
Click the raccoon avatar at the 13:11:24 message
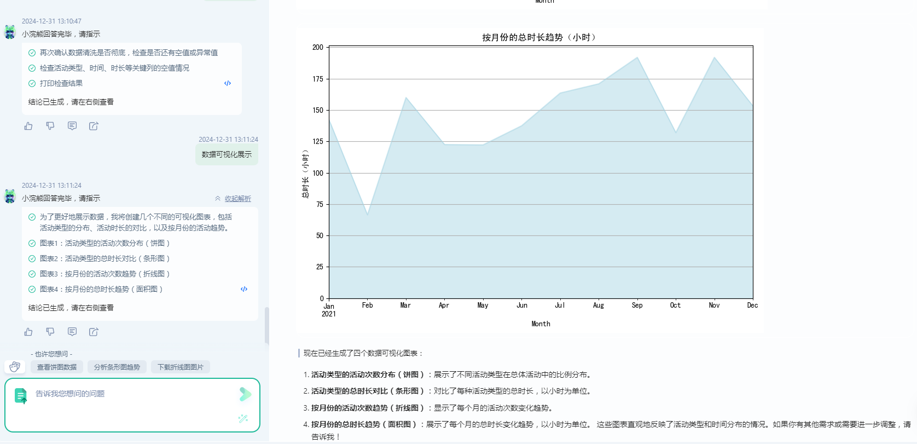[10, 196]
